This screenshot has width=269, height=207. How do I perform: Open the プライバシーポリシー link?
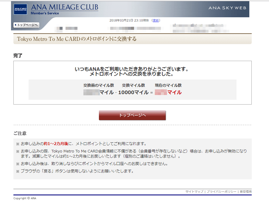click(x=221, y=192)
